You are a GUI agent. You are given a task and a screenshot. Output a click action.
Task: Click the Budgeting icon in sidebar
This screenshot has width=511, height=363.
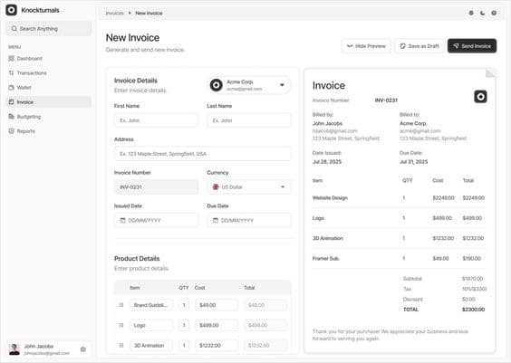(x=12, y=117)
